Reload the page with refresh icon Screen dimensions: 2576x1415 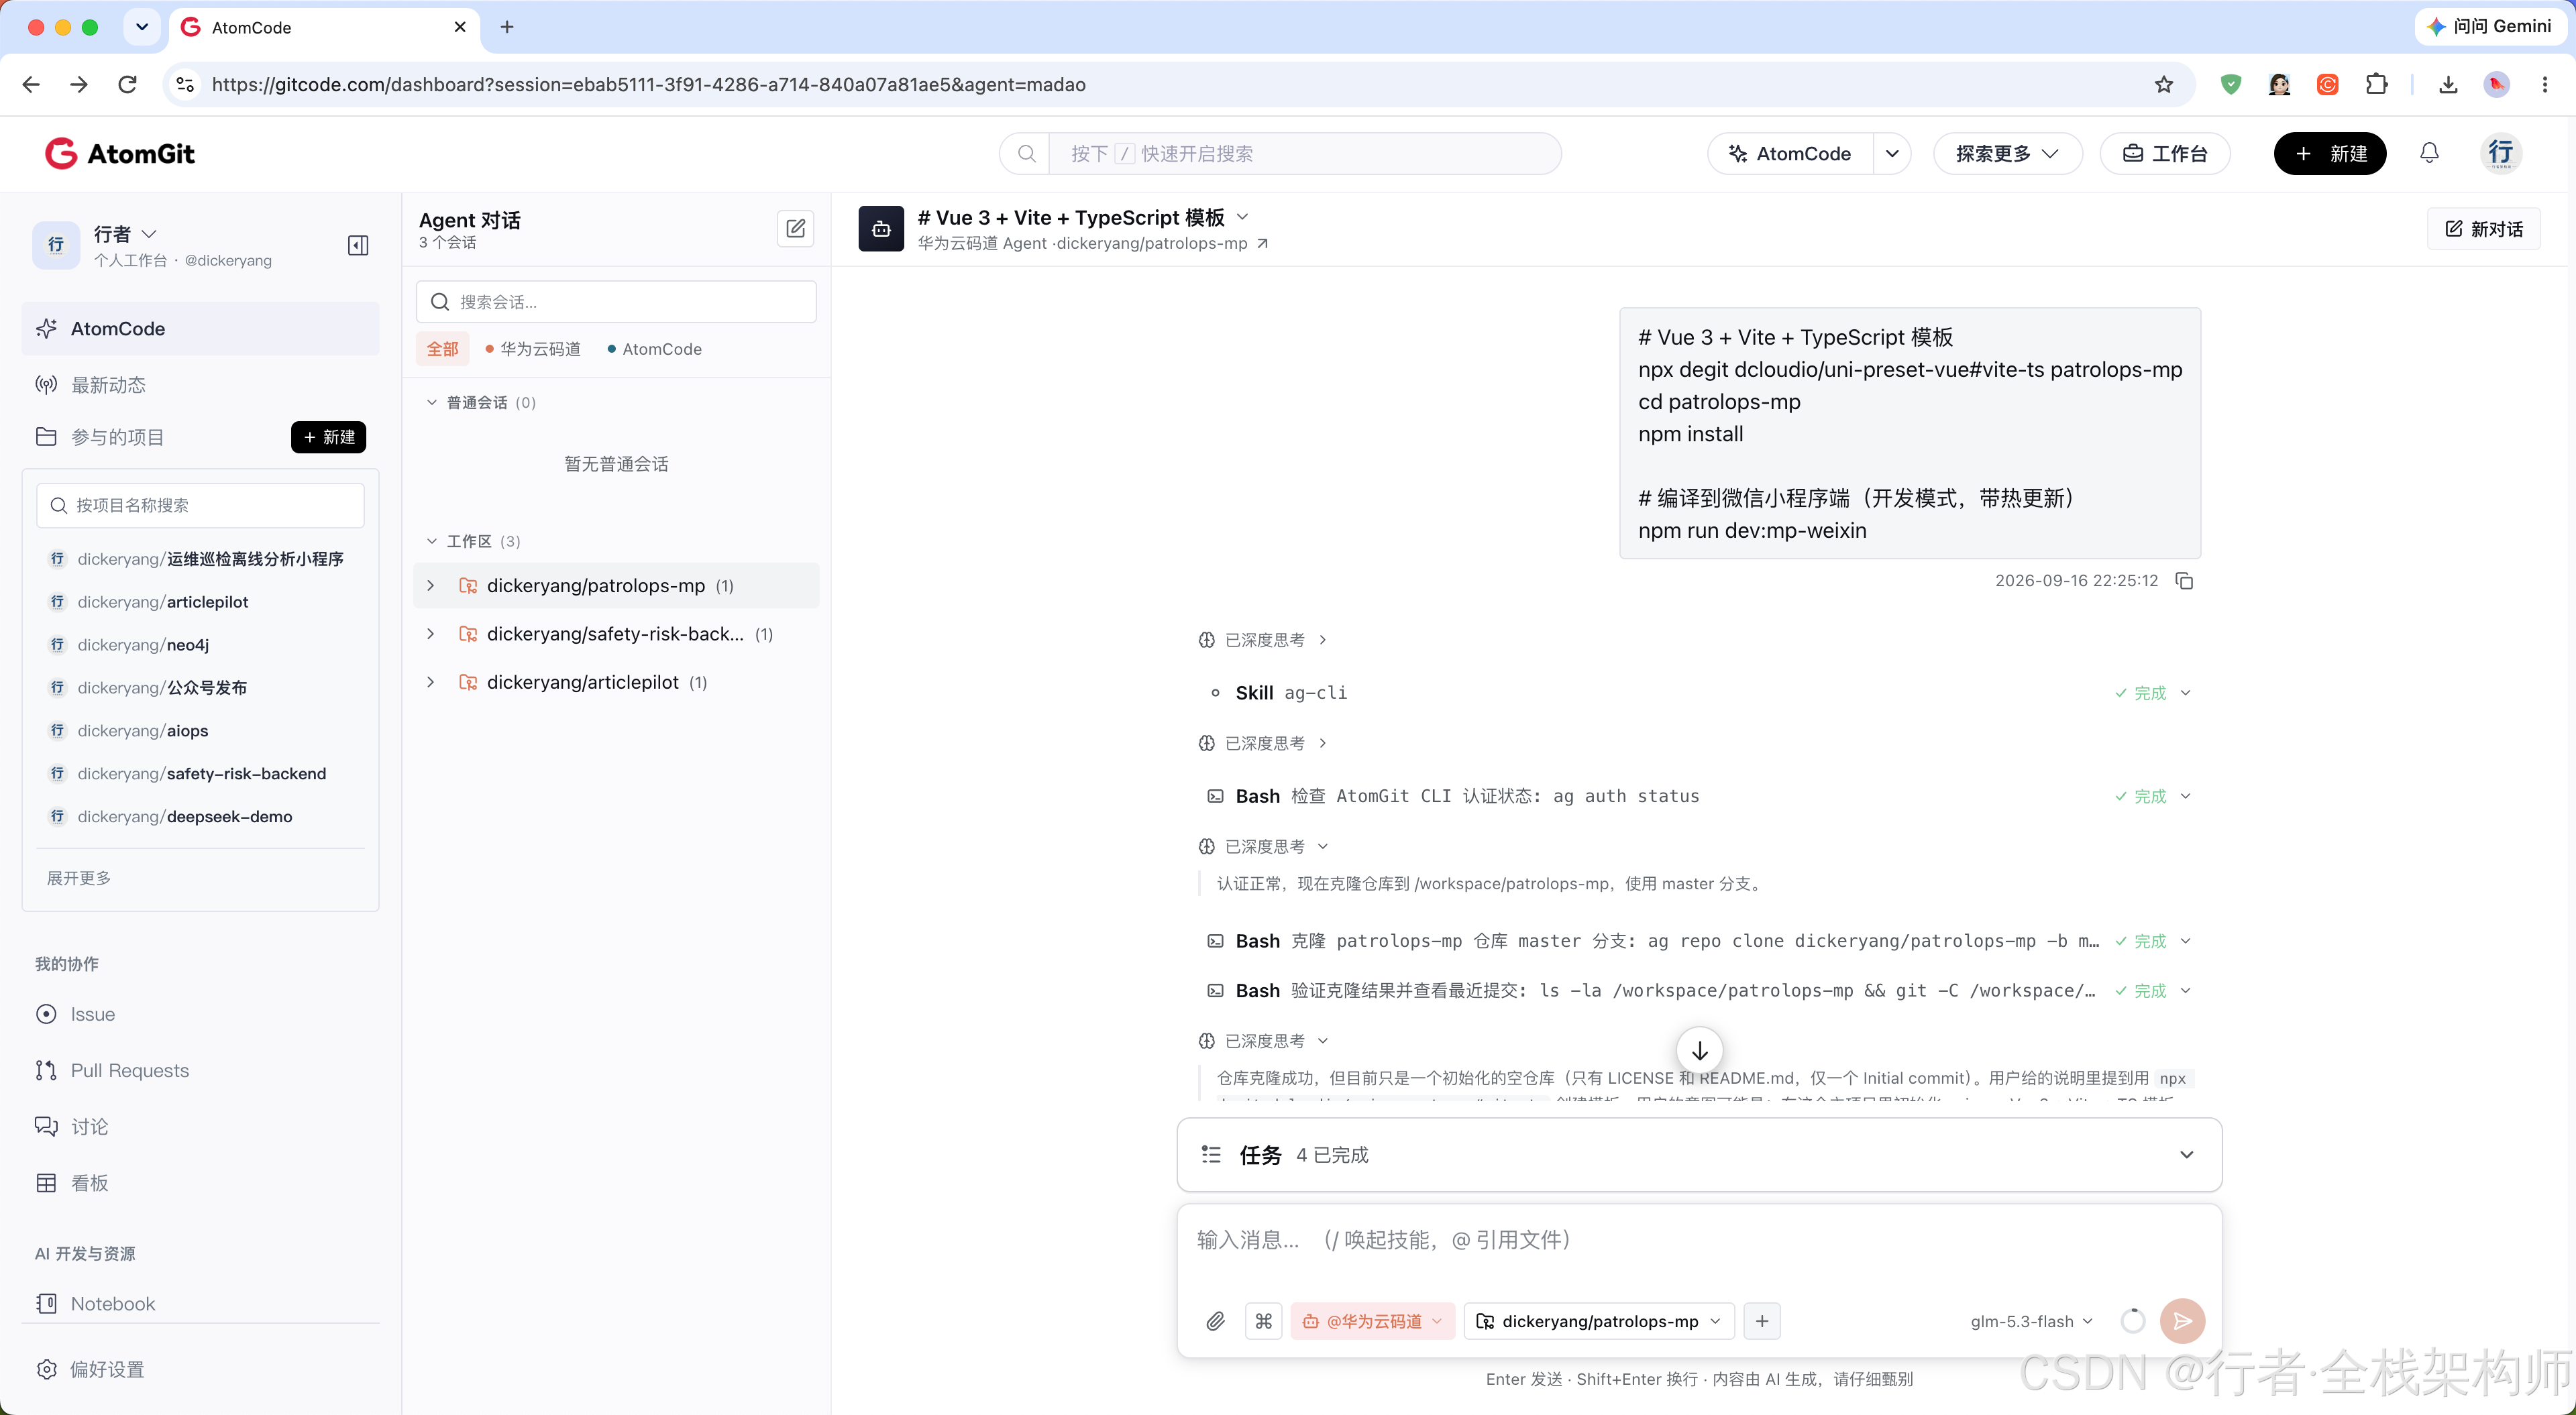click(x=127, y=85)
